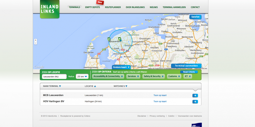255x127 pixels.
Task: Expand MCS Leeuwarden details with plus icon
Action: 195,96
